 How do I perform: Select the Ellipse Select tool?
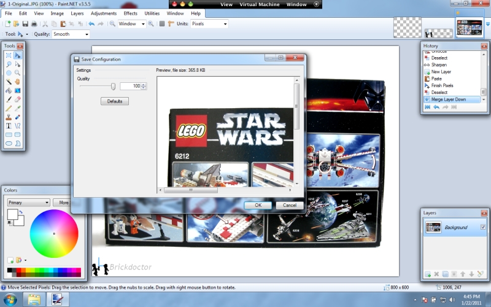click(9, 73)
